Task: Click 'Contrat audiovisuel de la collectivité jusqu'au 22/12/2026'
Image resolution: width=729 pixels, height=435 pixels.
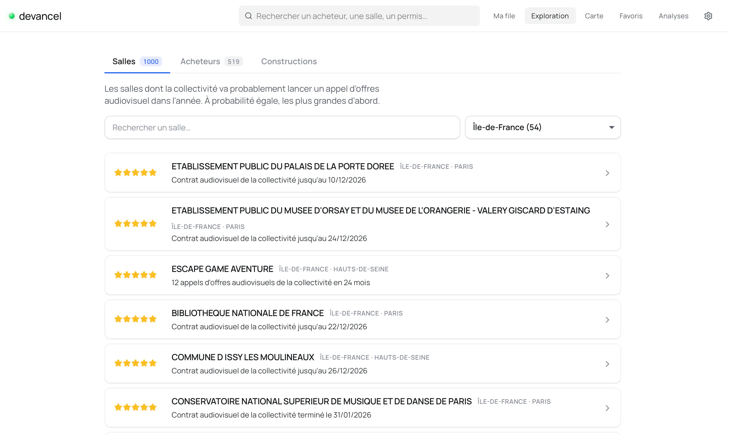Action: point(269,327)
